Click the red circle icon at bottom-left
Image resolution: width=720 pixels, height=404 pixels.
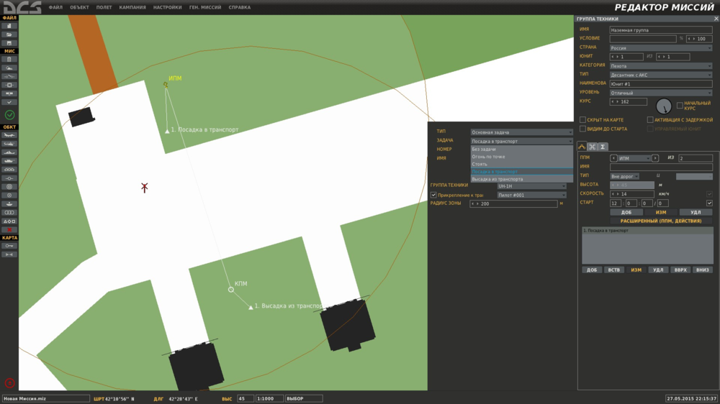[x=9, y=383]
